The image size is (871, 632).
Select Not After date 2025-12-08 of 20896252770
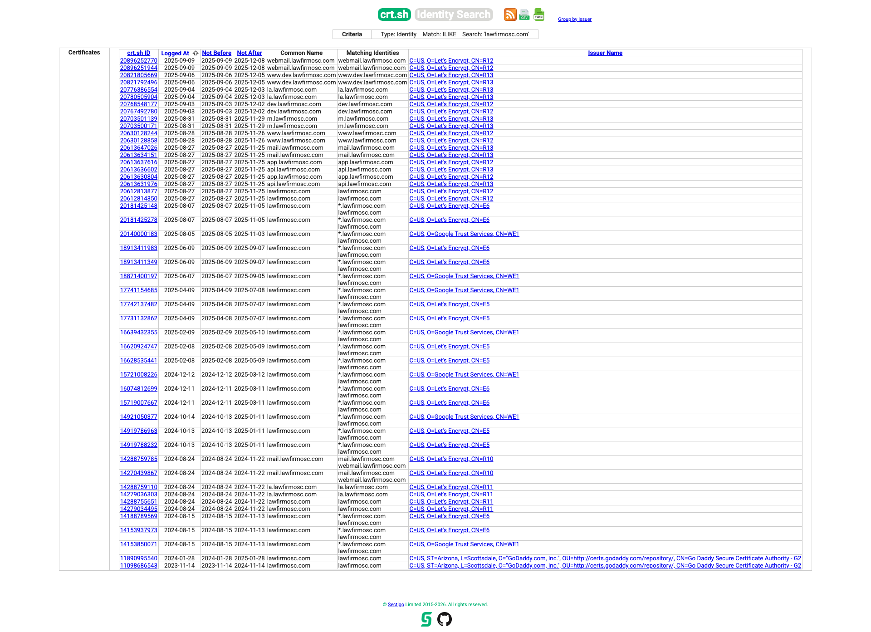coord(250,60)
